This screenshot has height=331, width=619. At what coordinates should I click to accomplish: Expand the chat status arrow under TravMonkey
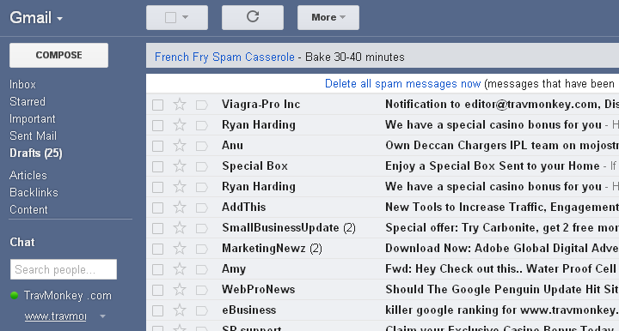(102, 316)
